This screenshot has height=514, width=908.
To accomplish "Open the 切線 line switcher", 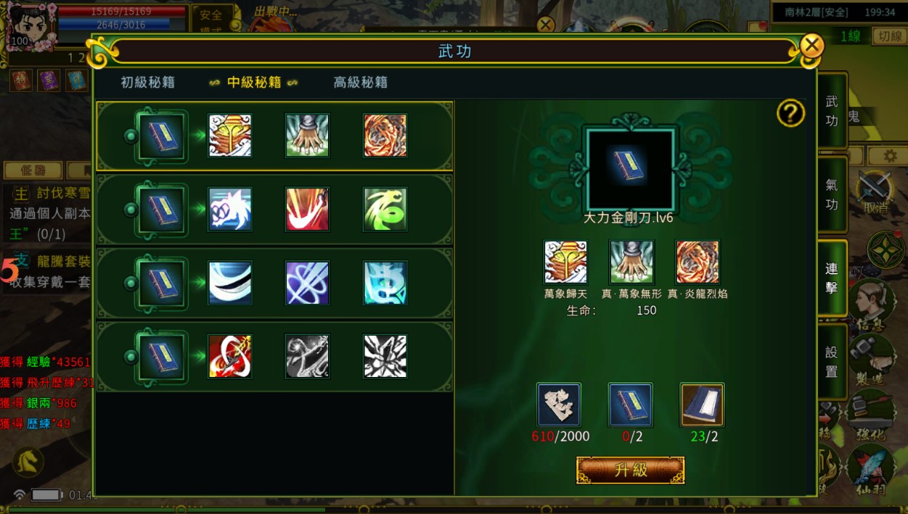I will tap(888, 36).
